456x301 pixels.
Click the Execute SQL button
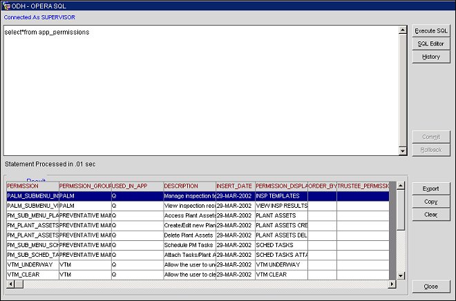tap(430, 31)
